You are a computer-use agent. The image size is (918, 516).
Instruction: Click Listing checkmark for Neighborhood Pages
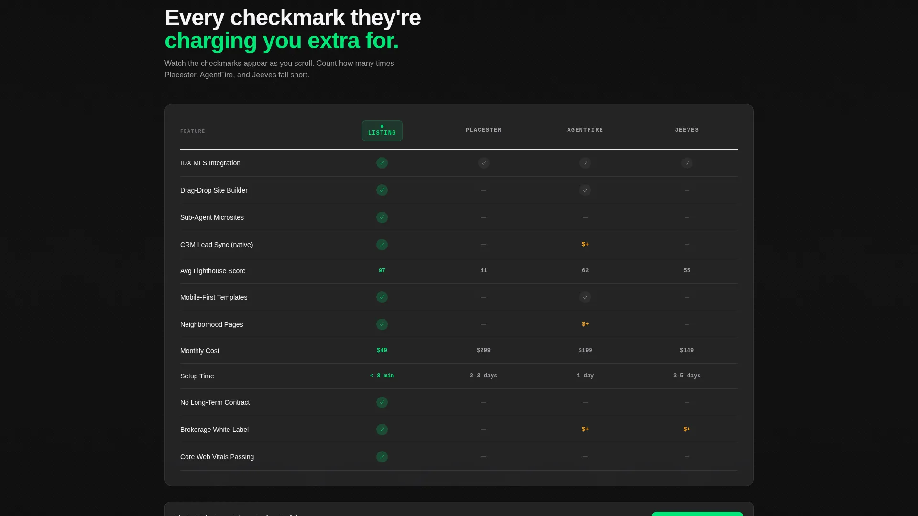tap(382, 324)
